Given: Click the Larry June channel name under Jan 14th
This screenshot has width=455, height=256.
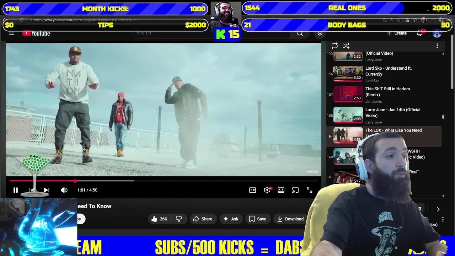Looking at the screenshot, I should [x=374, y=122].
